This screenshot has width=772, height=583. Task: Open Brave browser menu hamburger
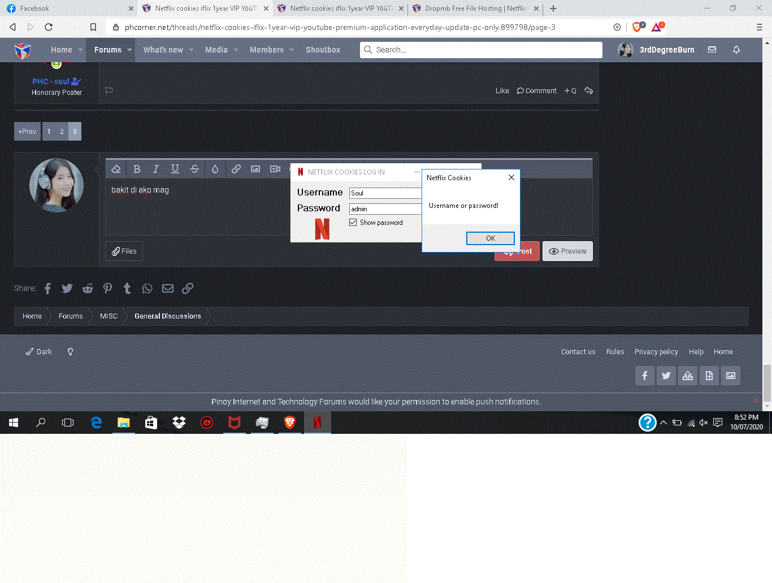[760, 27]
